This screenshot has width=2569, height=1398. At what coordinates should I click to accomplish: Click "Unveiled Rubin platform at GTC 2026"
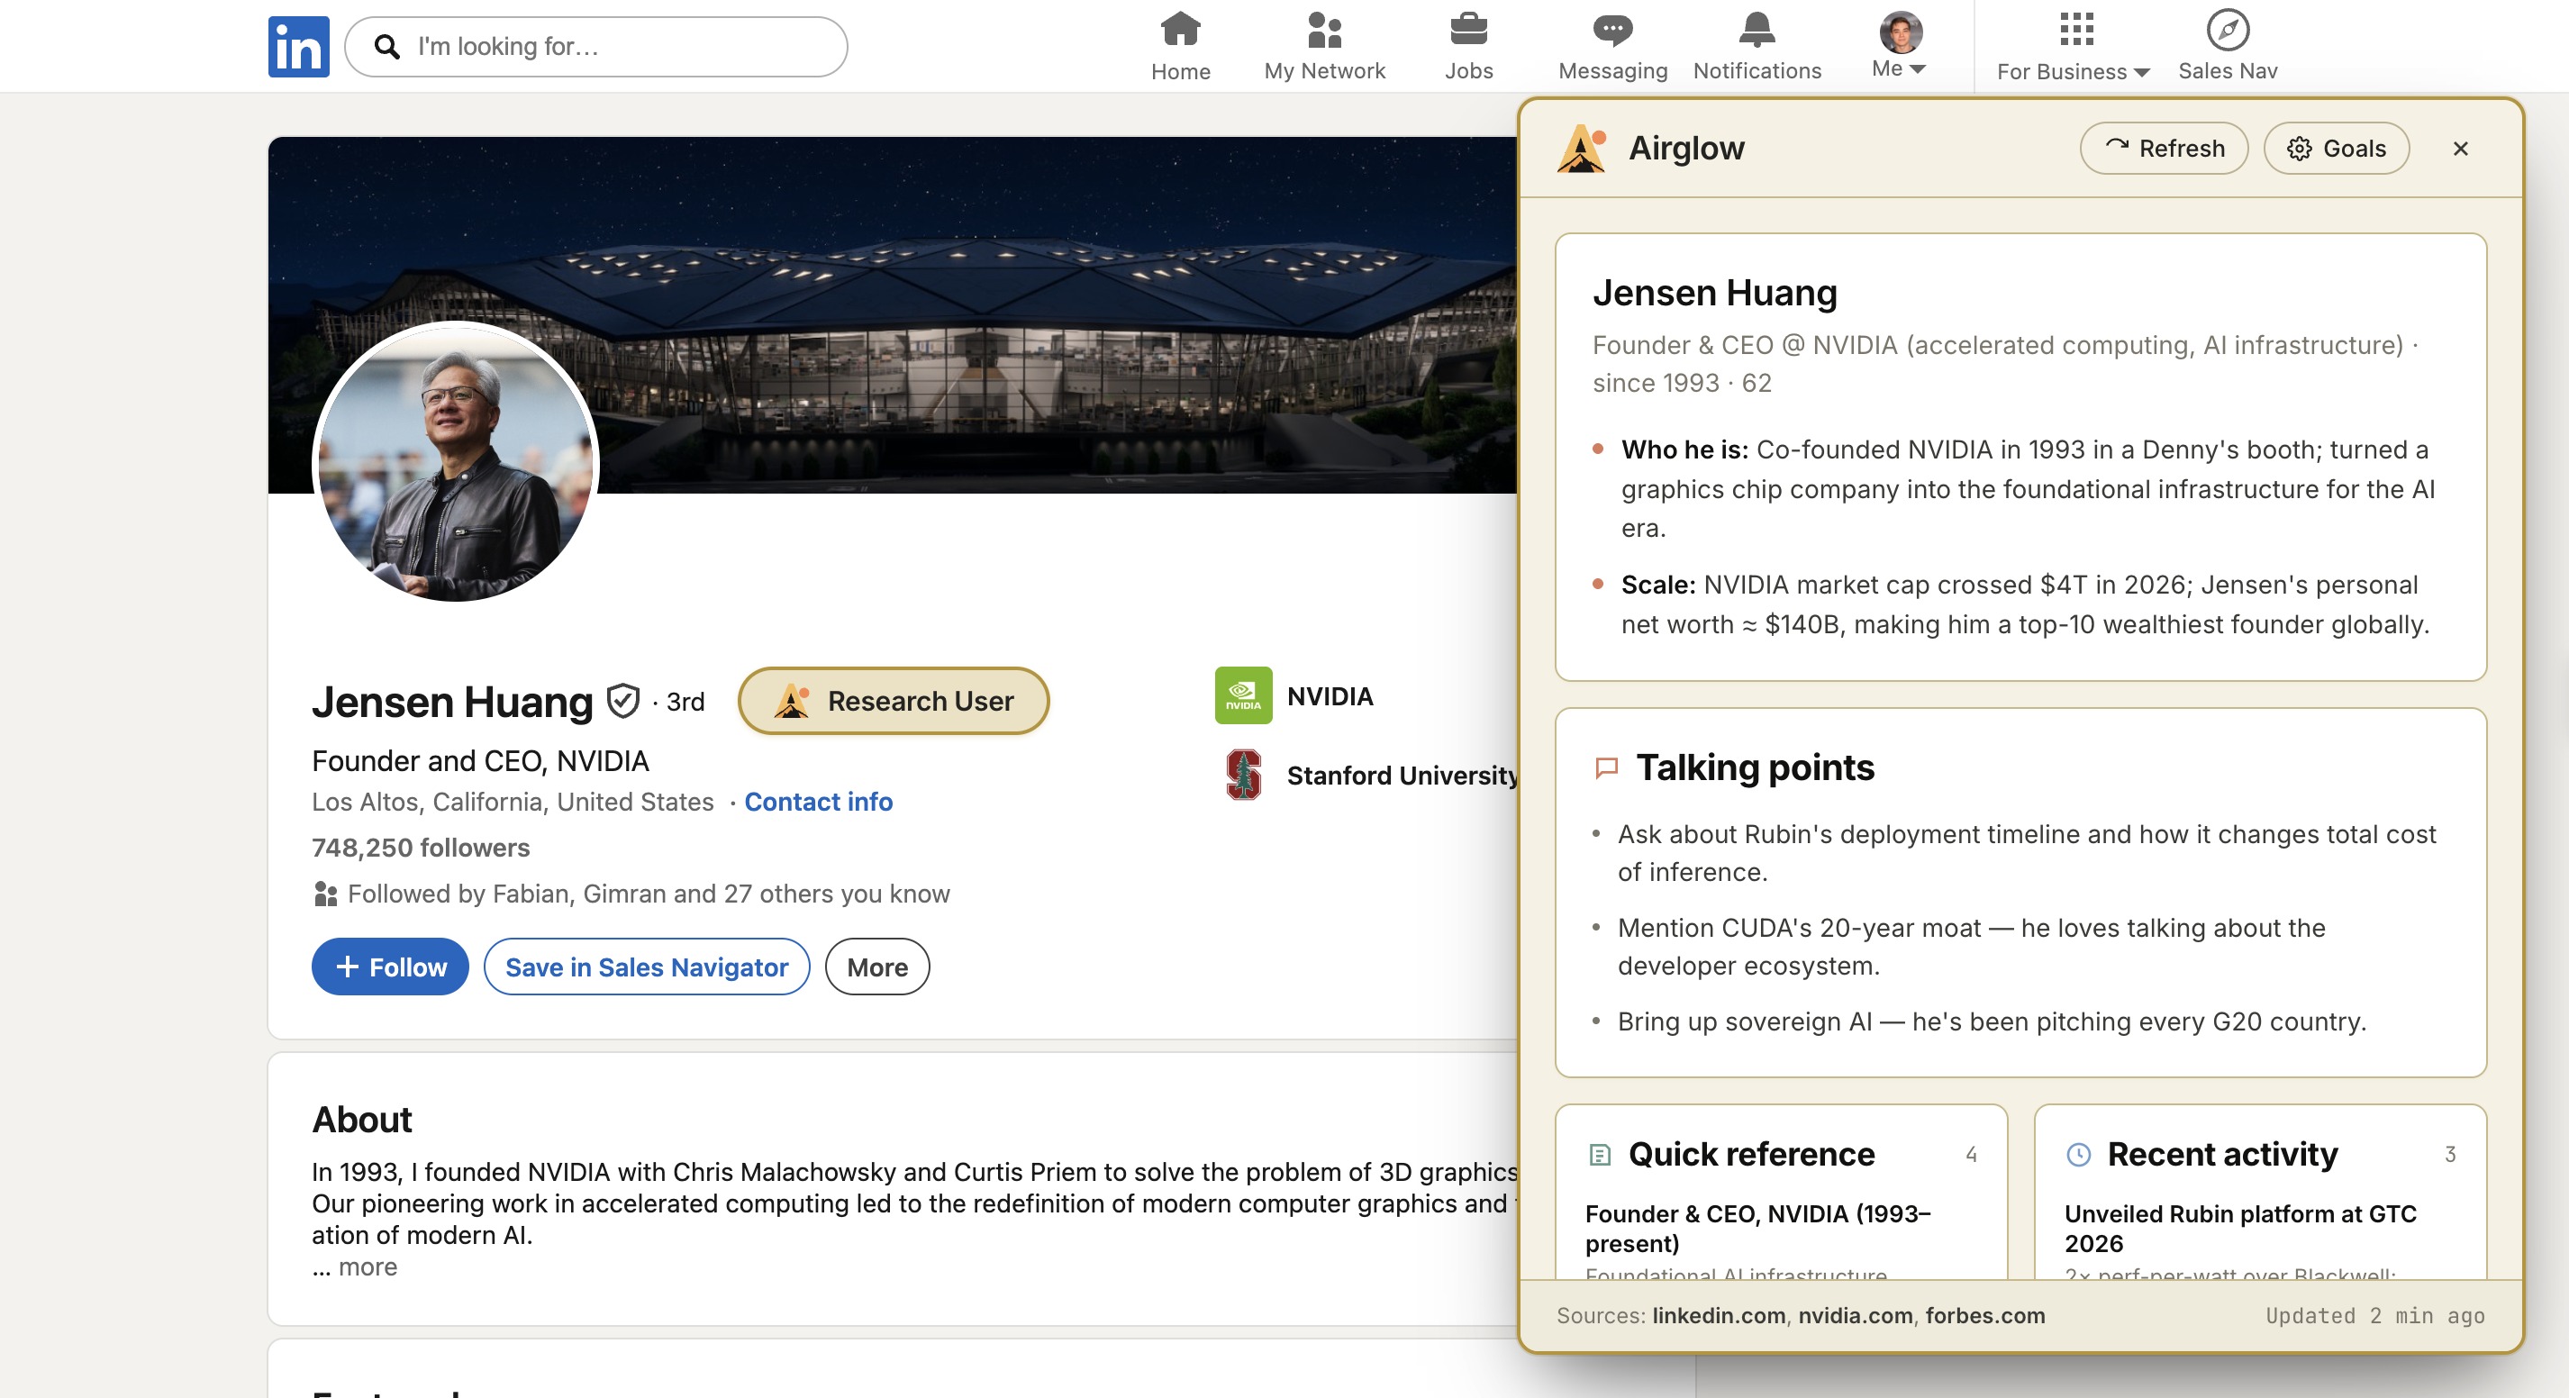(x=2240, y=1229)
